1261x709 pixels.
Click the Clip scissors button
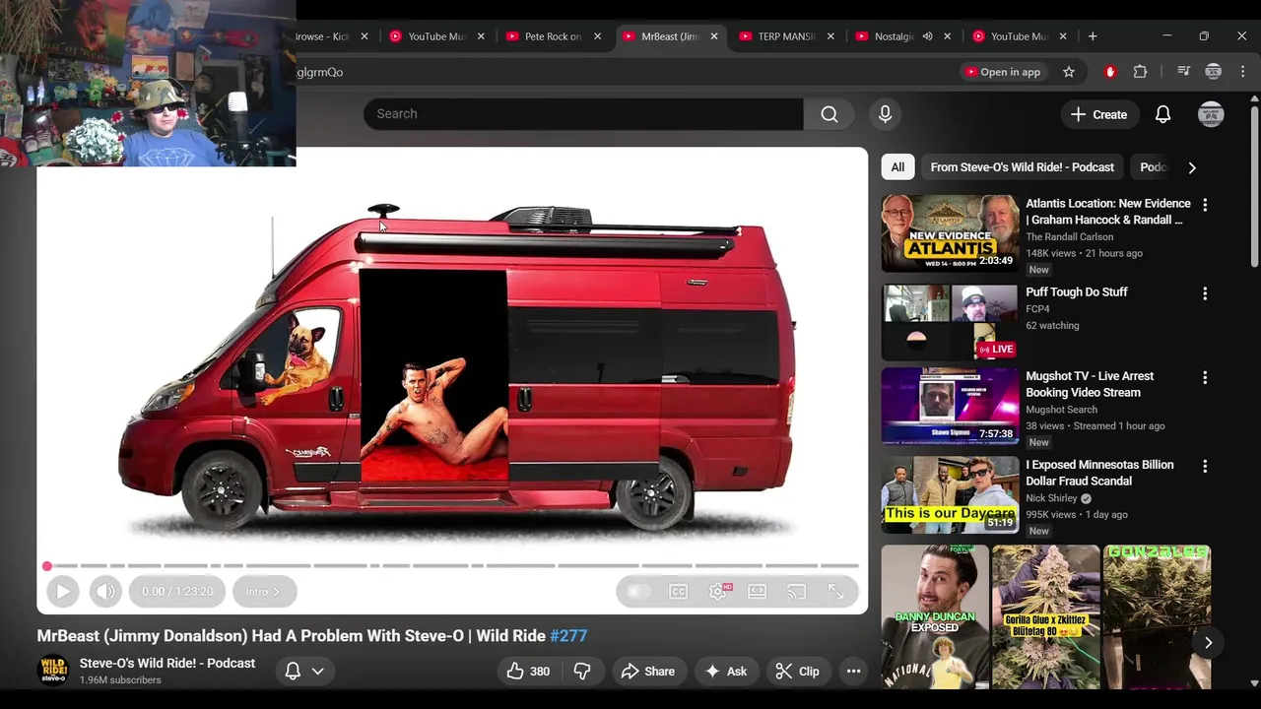[x=797, y=672]
